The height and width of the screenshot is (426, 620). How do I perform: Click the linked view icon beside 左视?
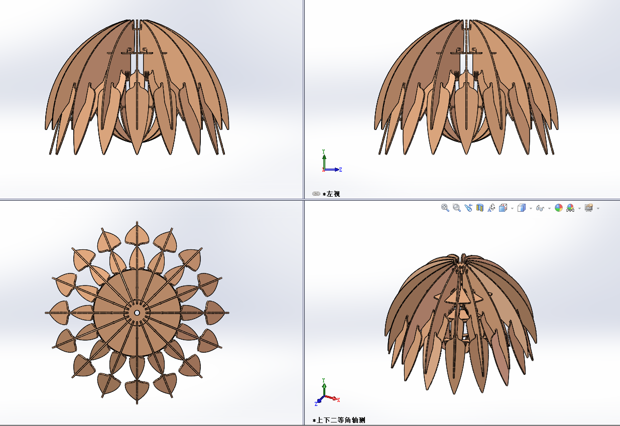tap(316, 194)
